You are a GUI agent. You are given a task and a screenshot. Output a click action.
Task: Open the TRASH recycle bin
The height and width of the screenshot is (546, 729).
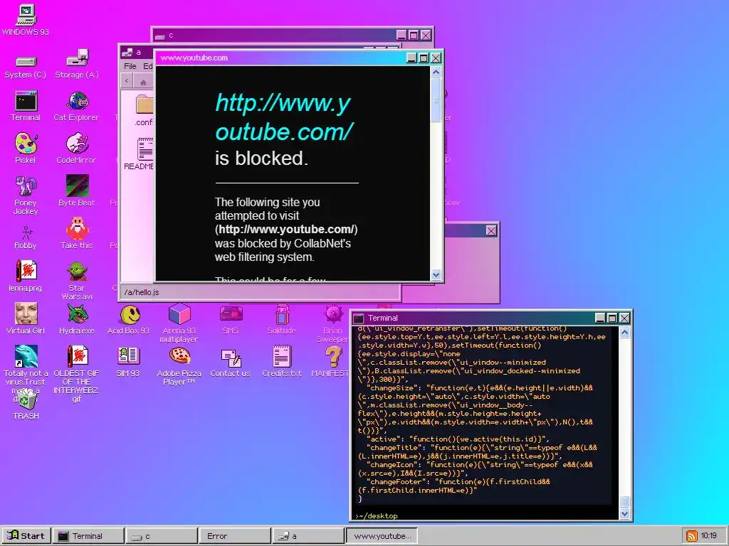[26, 404]
